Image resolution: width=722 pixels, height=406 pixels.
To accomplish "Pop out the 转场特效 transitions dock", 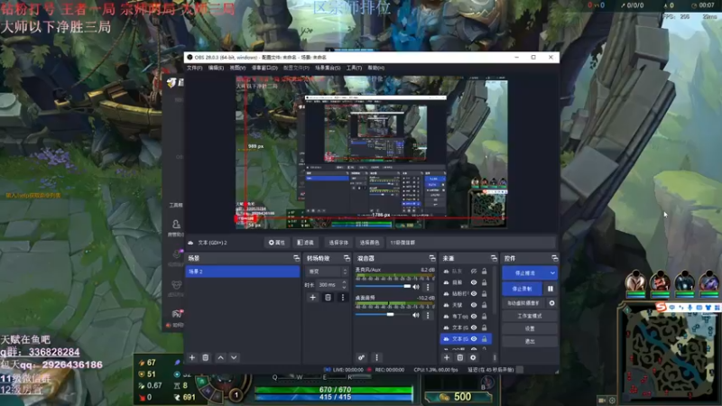I will [347, 258].
